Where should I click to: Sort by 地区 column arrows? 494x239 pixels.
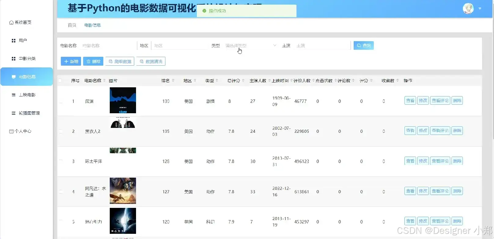pos(195,81)
